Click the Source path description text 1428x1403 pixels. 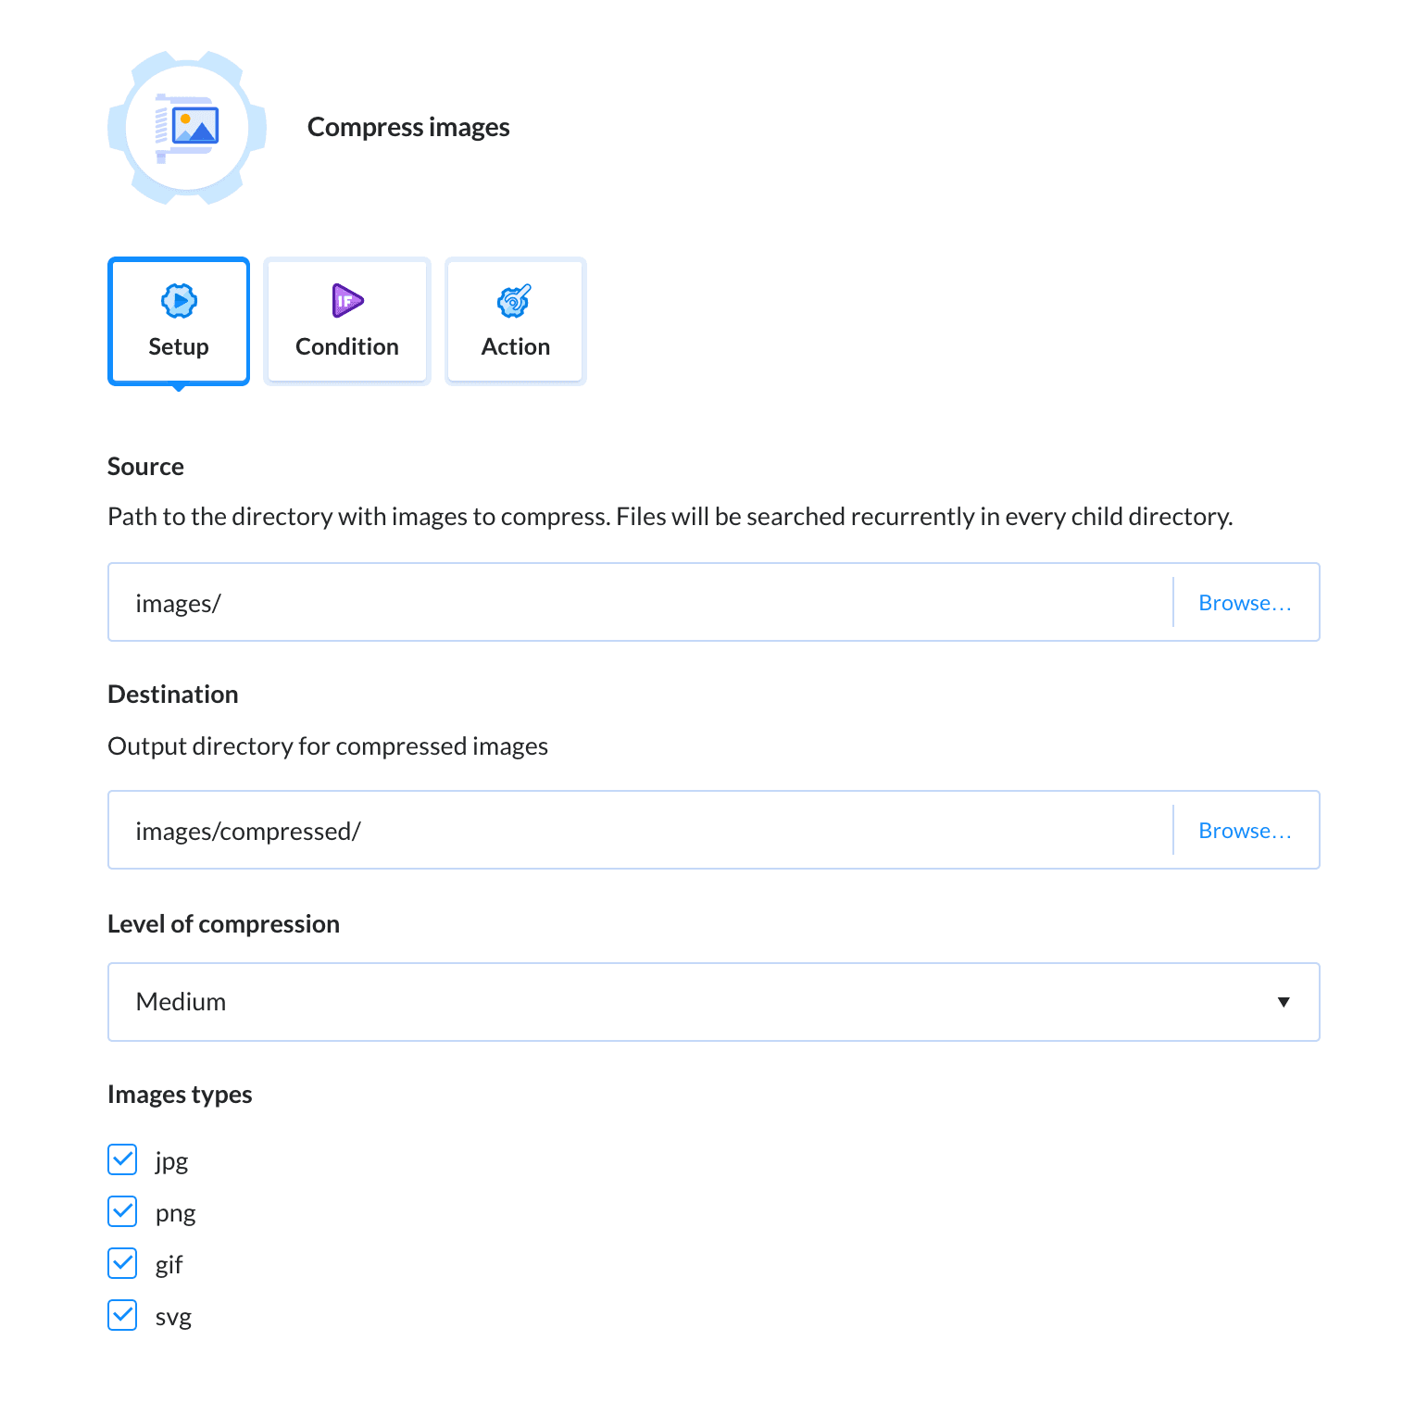pos(670,517)
